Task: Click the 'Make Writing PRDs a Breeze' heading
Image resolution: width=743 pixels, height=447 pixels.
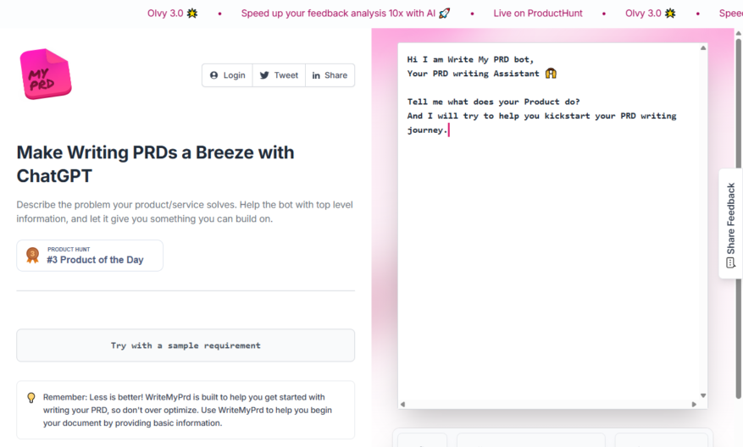Action: [x=155, y=164]
